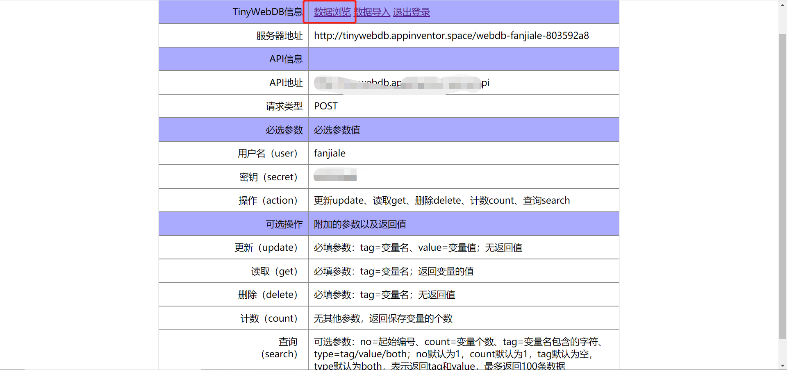
Task: Open the 数据导入 link
Action: (372, 12)
